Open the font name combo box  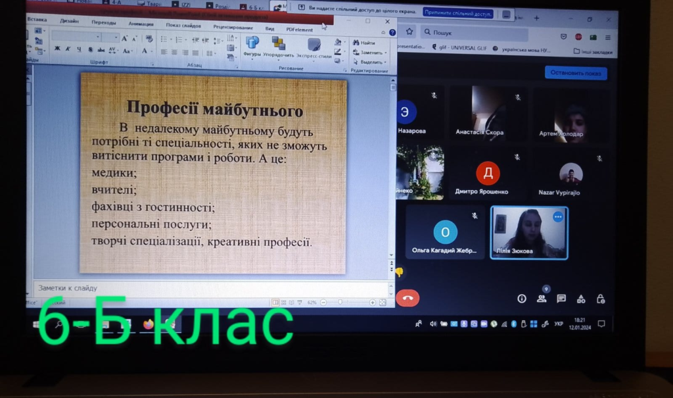click(76, 37)
